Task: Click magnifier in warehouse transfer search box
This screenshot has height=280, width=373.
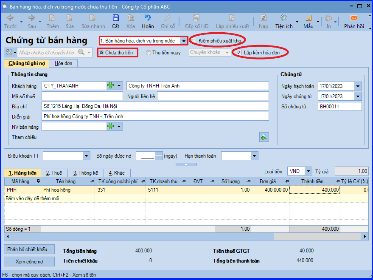Action: click(81, 52)
